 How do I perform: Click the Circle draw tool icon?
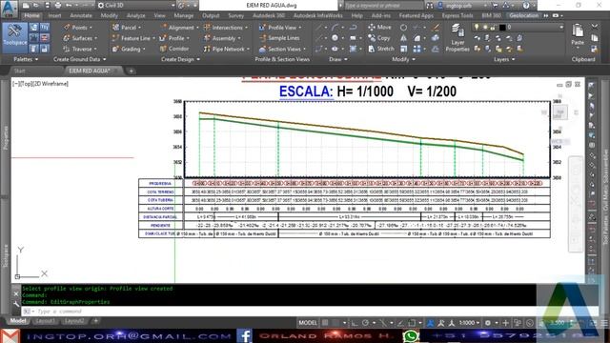(x=335, y=38)
